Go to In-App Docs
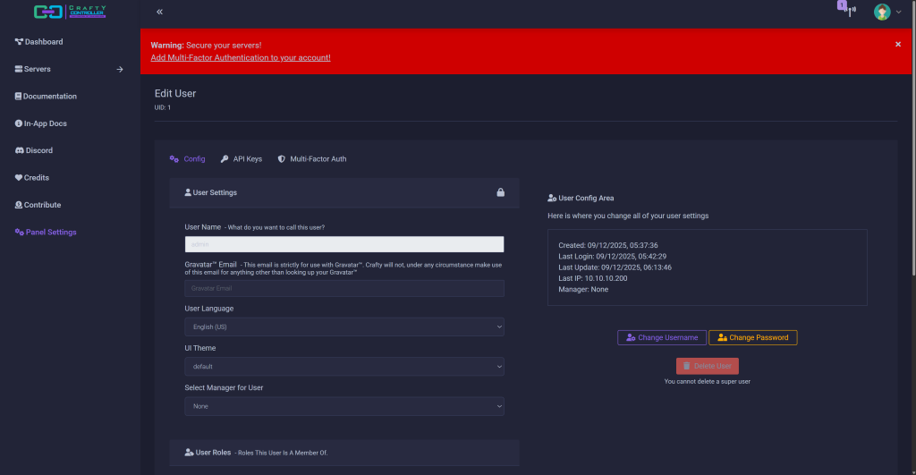The height and width of the screenshot is (475, 916). click(x=45, y=123)
